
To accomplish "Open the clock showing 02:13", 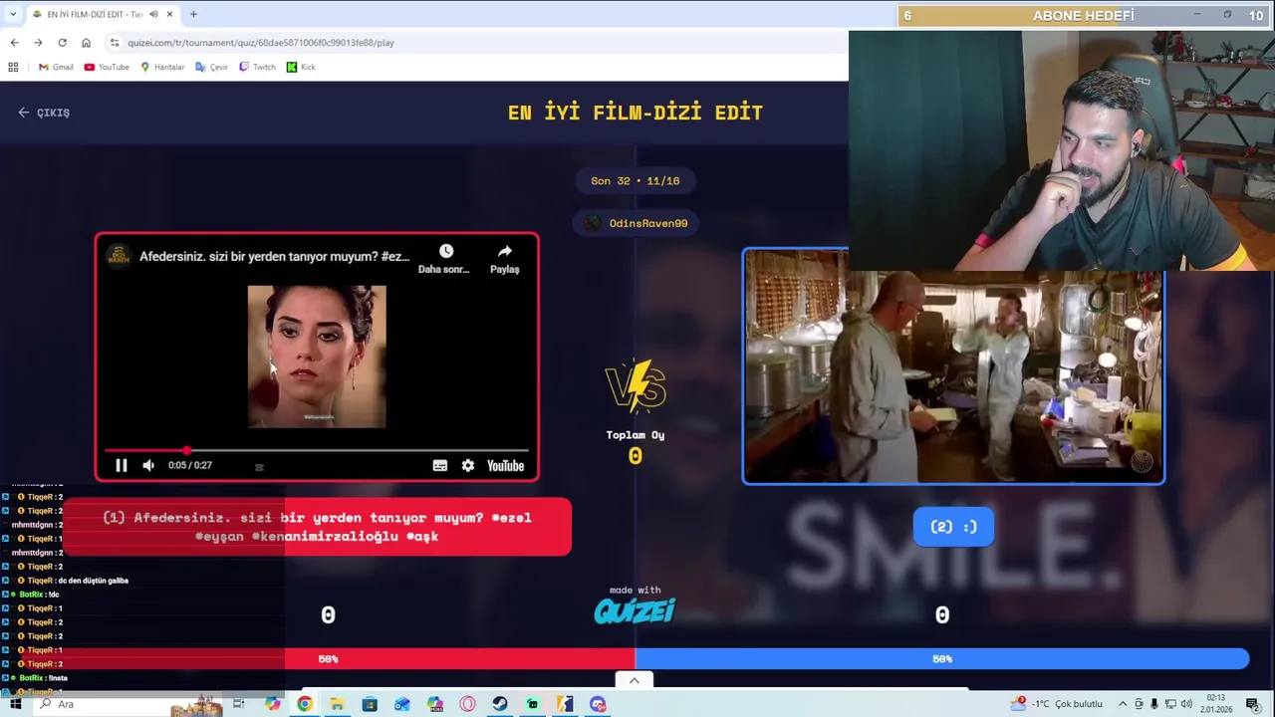I will [1217, 704].
